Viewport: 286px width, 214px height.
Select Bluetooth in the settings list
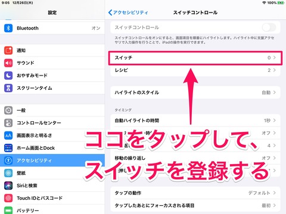tap(52, 28)
